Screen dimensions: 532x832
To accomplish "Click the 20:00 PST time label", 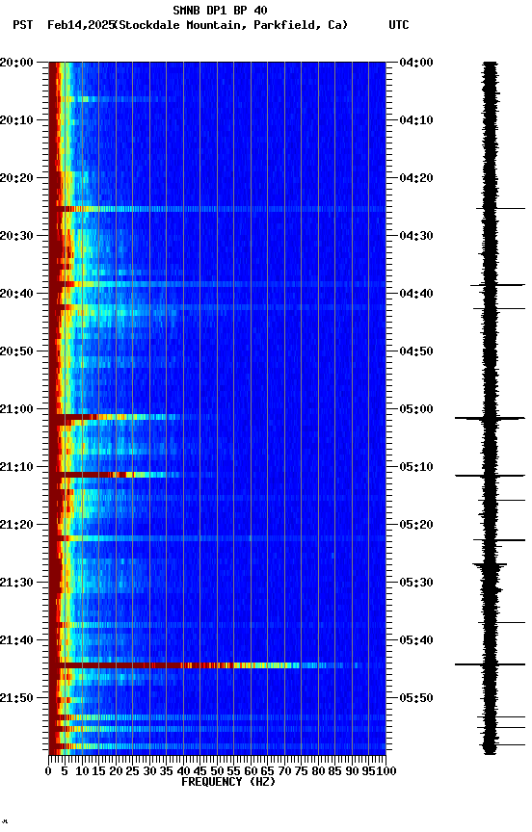I will [16, 63].
